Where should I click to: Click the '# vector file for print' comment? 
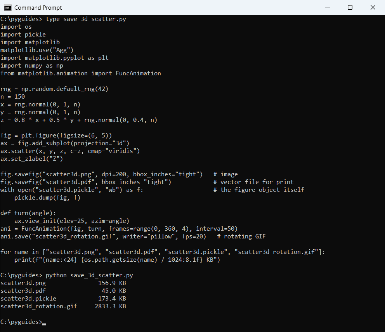[x=253, y=182]
